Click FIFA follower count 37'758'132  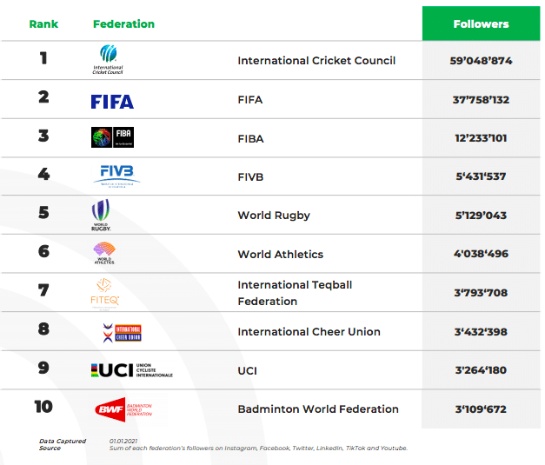[x=481, y=100]
